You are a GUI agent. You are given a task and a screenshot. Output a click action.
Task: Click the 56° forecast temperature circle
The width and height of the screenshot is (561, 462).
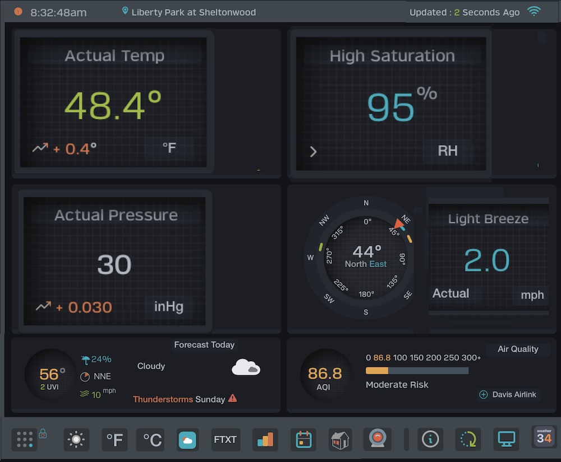(52, 375)
